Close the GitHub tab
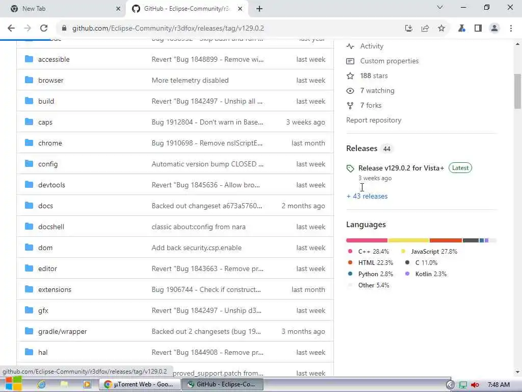 (x=240, y=9)
